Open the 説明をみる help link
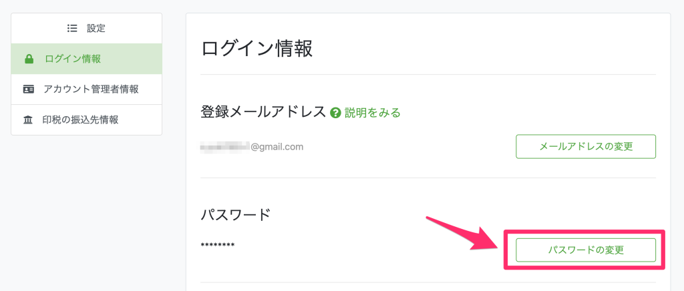 tap(372, 113)
